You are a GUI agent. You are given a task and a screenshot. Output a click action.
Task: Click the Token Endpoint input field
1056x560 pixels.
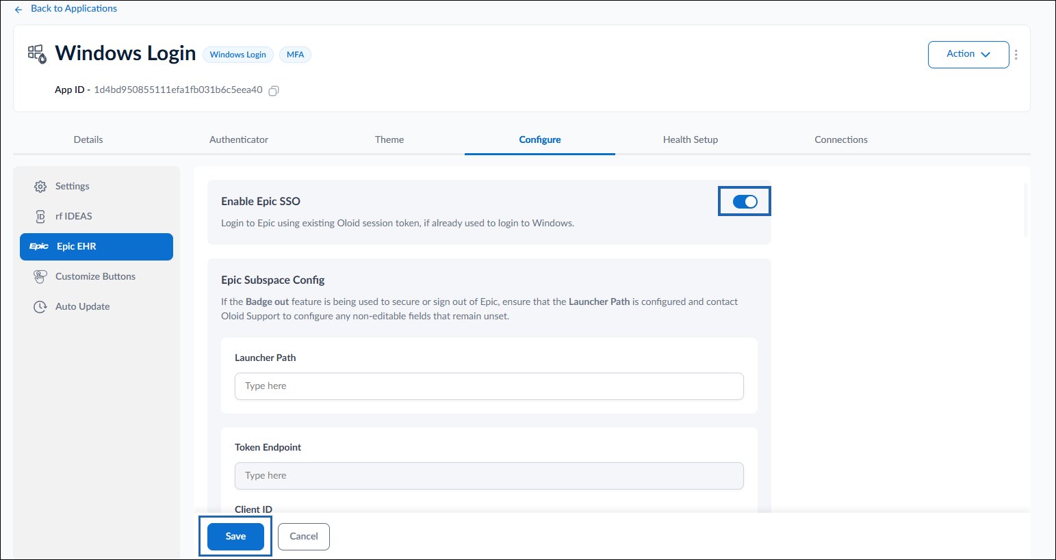[x=489, y=476]
